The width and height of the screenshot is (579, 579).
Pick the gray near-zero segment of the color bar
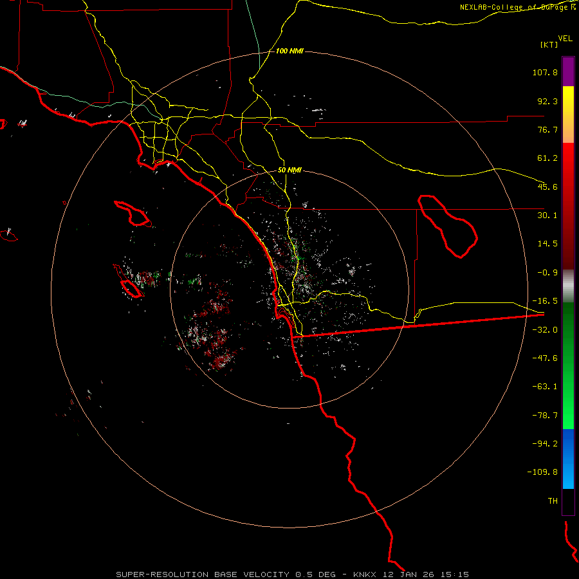pos(568,286)
